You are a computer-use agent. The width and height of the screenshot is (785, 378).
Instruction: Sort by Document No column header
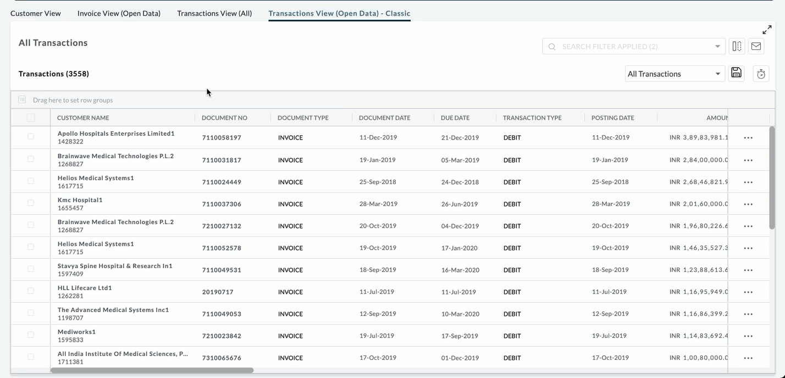coord(224,118)
